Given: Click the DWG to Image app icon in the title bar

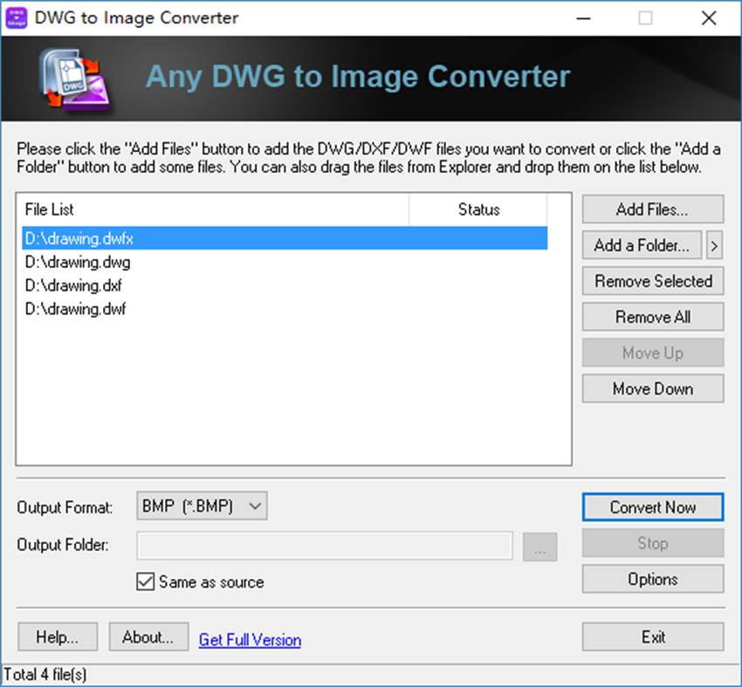Looking at the screenshot, I should tap(17, 17).
